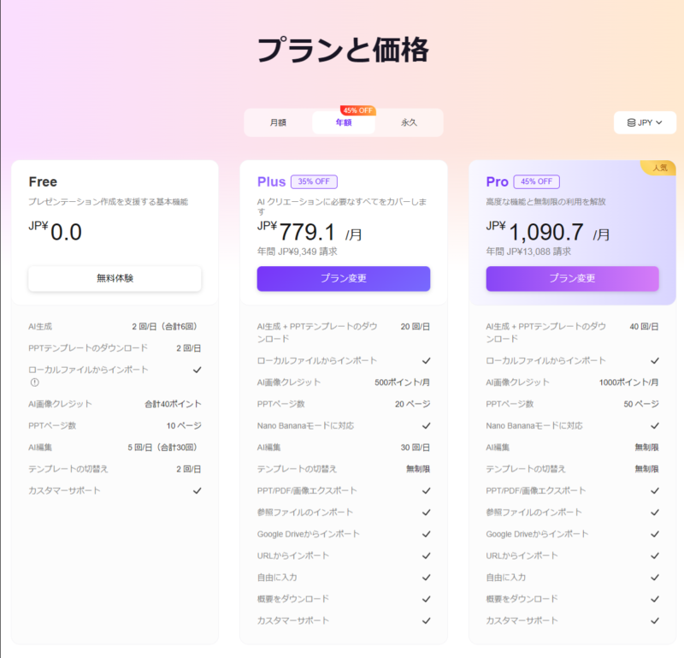
Task: Click プラン変更 on the Plus plan
Action: click(344, 278)
